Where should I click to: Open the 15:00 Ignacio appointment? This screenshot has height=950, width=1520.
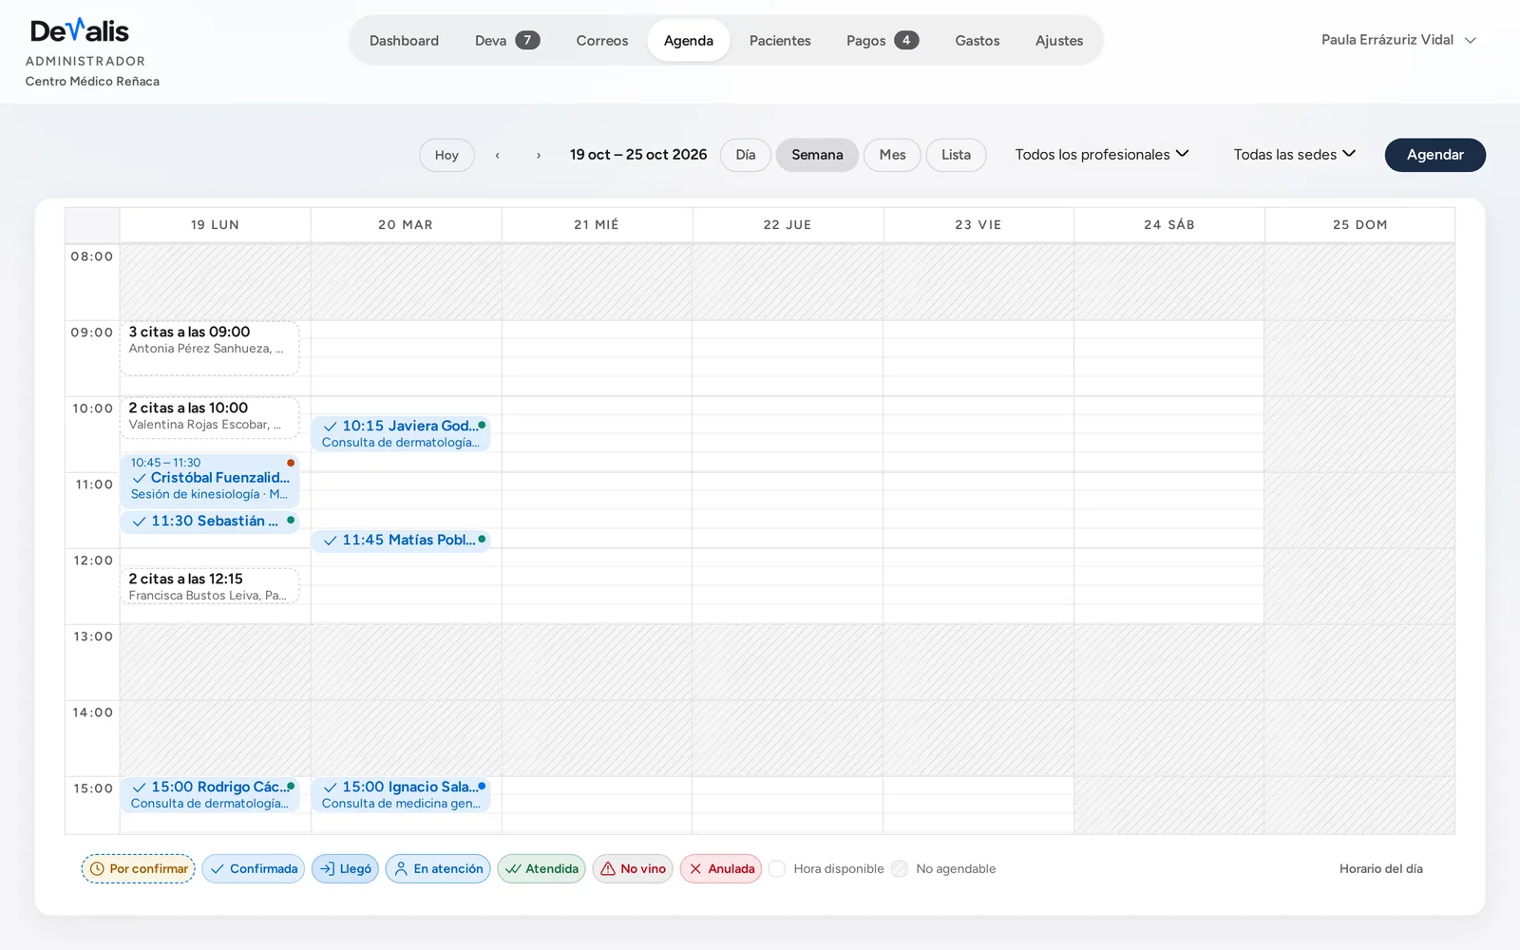pos(401,794)
